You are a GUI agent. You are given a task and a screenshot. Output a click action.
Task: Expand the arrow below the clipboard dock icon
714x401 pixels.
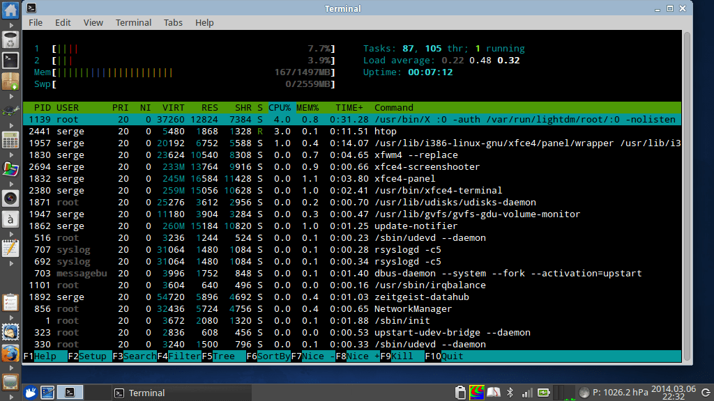click(11, 317)
